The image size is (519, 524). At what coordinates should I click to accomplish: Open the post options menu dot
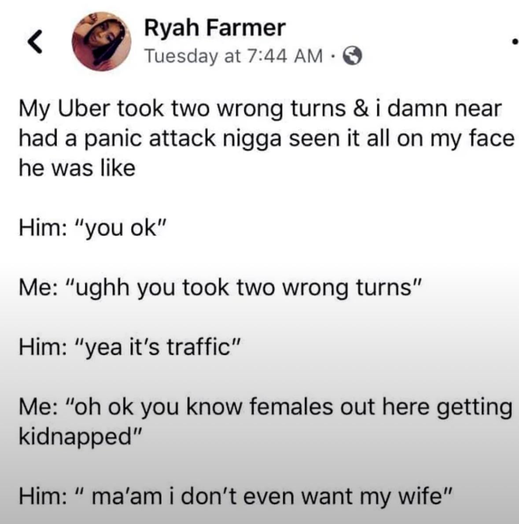click(515, 43)
